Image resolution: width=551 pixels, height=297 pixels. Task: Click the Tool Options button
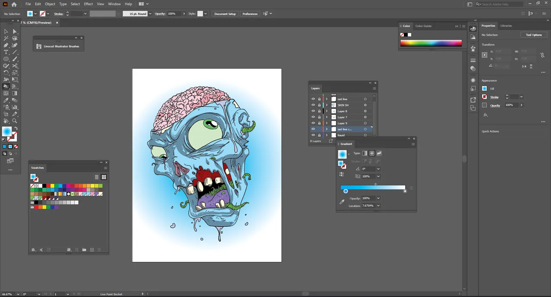534,35
